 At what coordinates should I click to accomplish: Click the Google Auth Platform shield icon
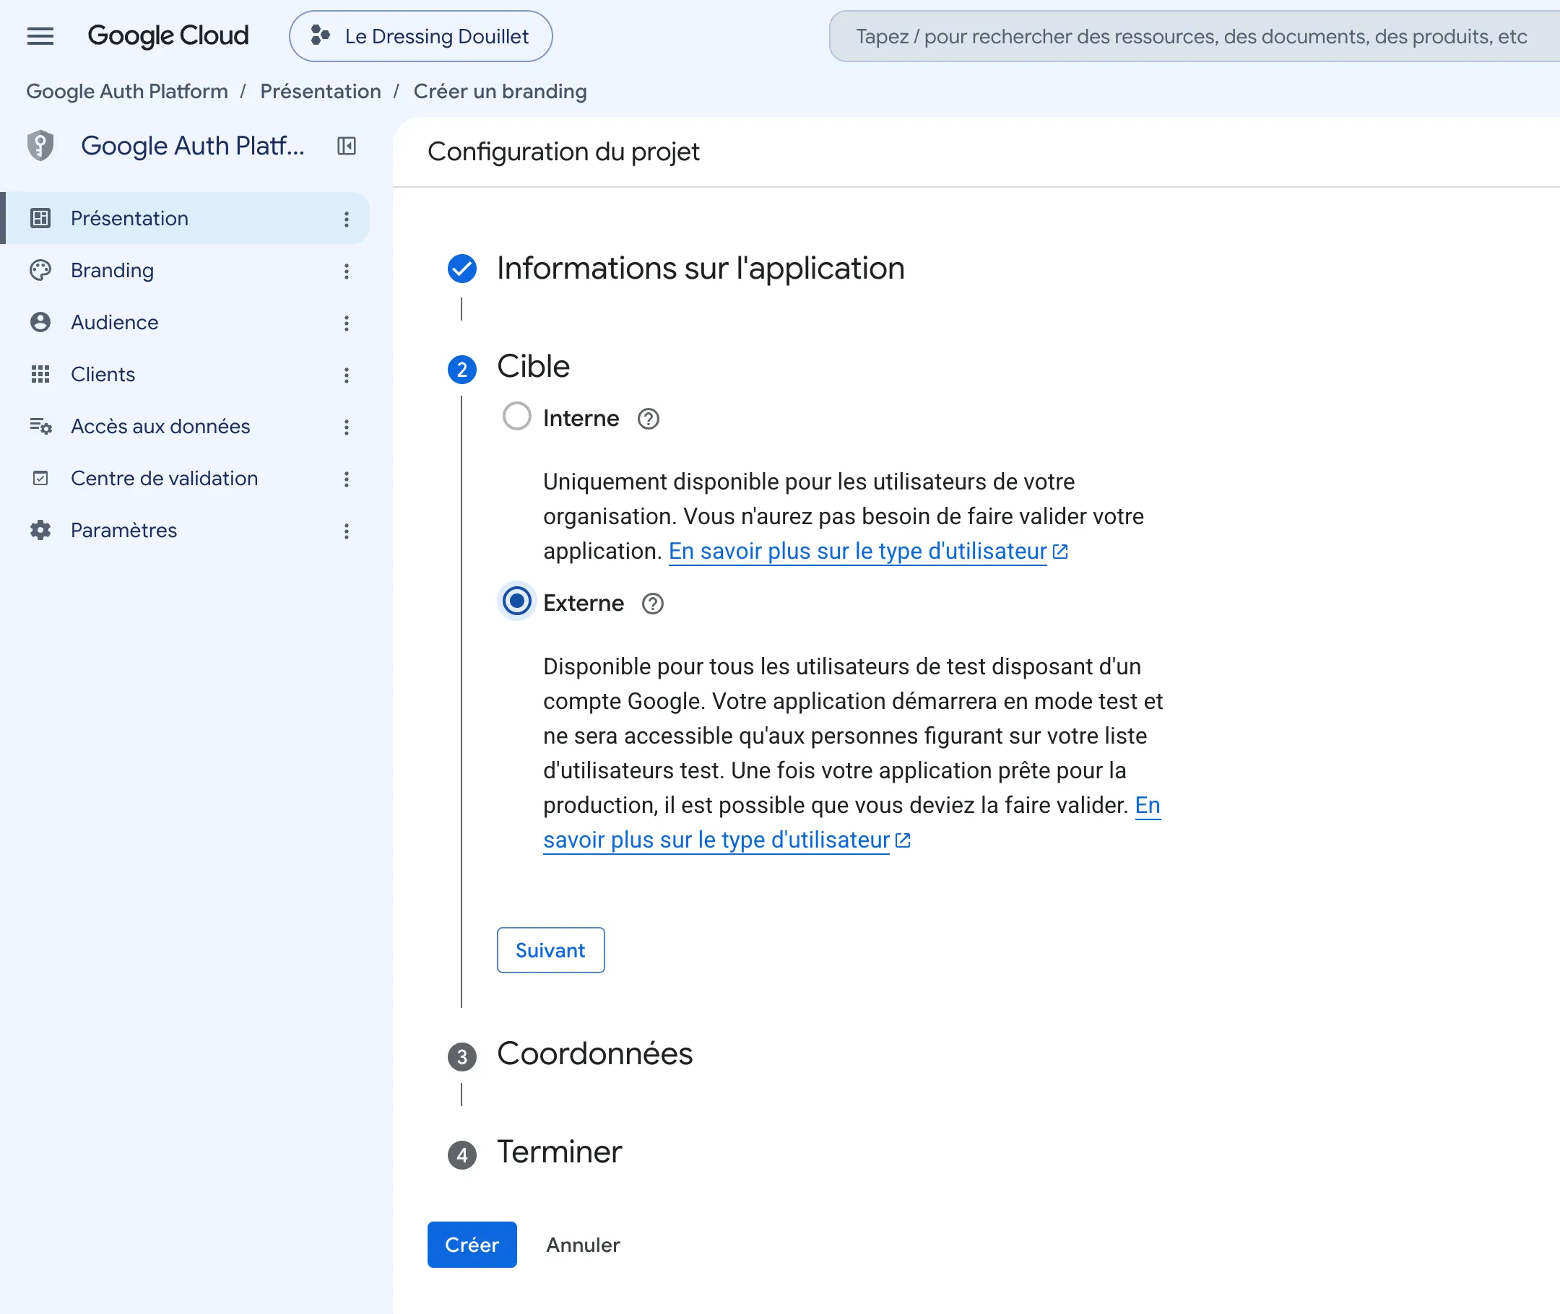(40, 145)
